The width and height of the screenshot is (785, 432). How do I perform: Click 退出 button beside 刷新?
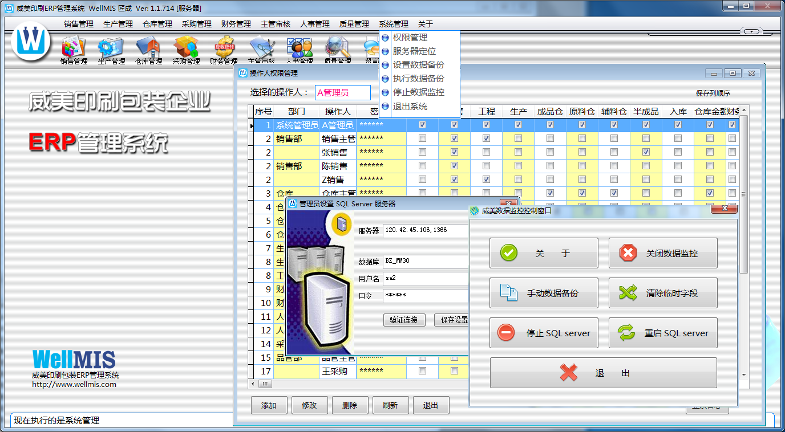(431, 405)
